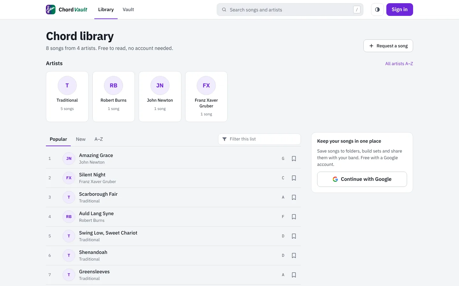This screenshot has height=286, width=459.
Task: Open the Auld Lang Syne song title
Action: (x=96, y=214)
